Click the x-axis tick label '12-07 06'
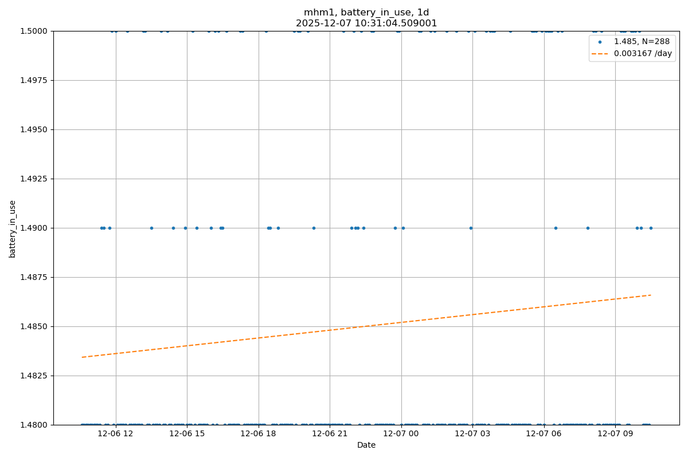The width and height of the screenshot is (688, 458). coord(544,434)
